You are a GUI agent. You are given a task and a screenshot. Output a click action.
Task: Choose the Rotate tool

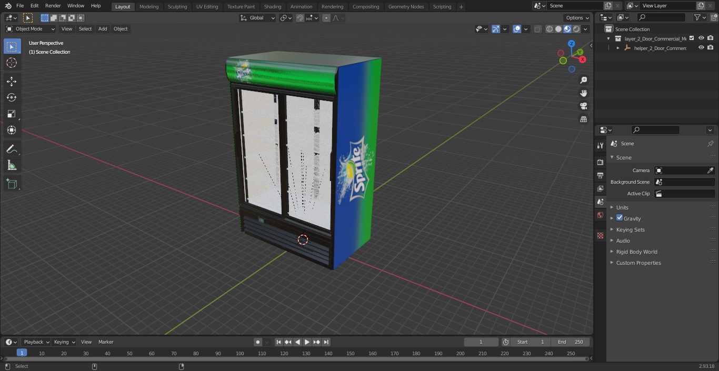(12, 97)
